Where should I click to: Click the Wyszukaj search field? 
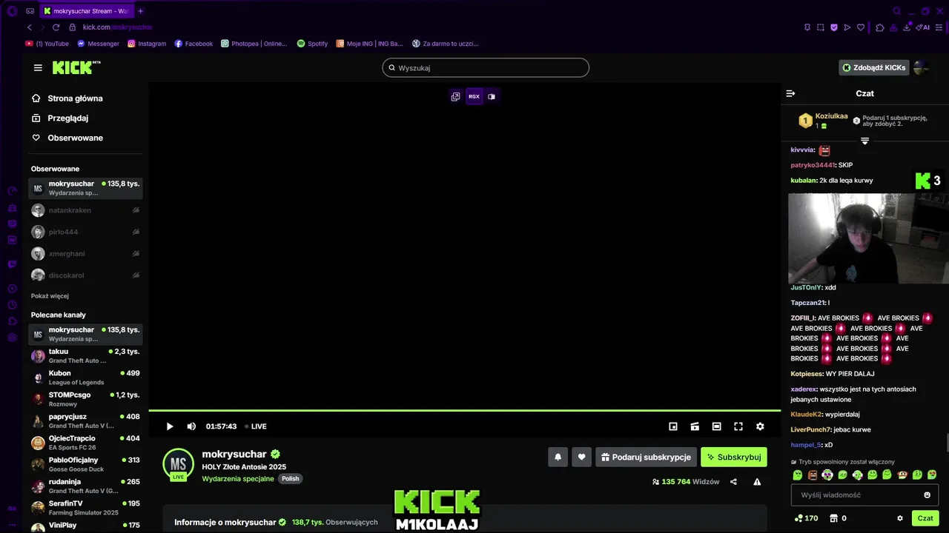486,67
